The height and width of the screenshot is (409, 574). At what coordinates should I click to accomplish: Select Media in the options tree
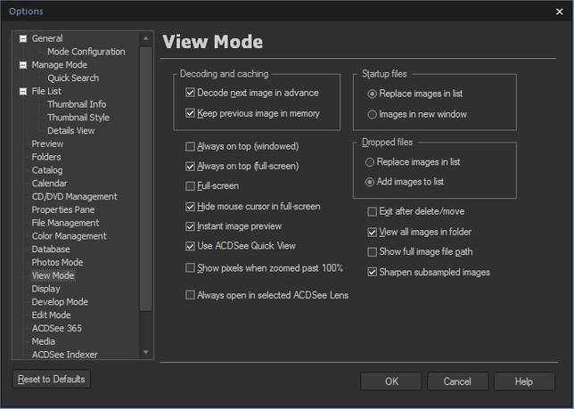click(x=43, y=341)
